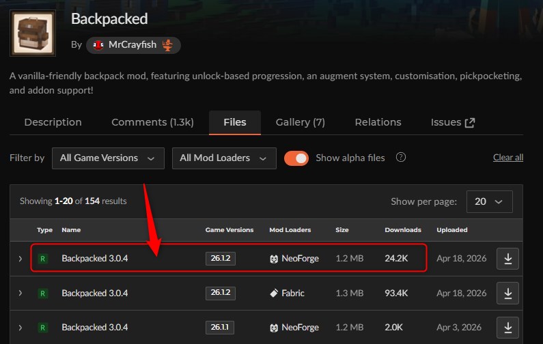Image resolution: width=543 pixels, height=344 pixels.
Task: Open Backpacked 3.0.4 file for 26.1.1
Action: [x=94, y=328]
